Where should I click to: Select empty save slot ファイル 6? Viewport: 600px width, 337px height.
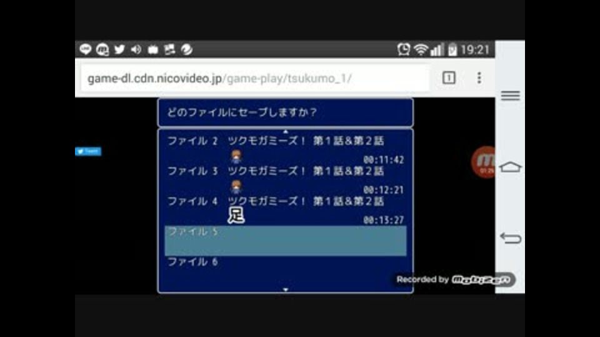[286, 271]
